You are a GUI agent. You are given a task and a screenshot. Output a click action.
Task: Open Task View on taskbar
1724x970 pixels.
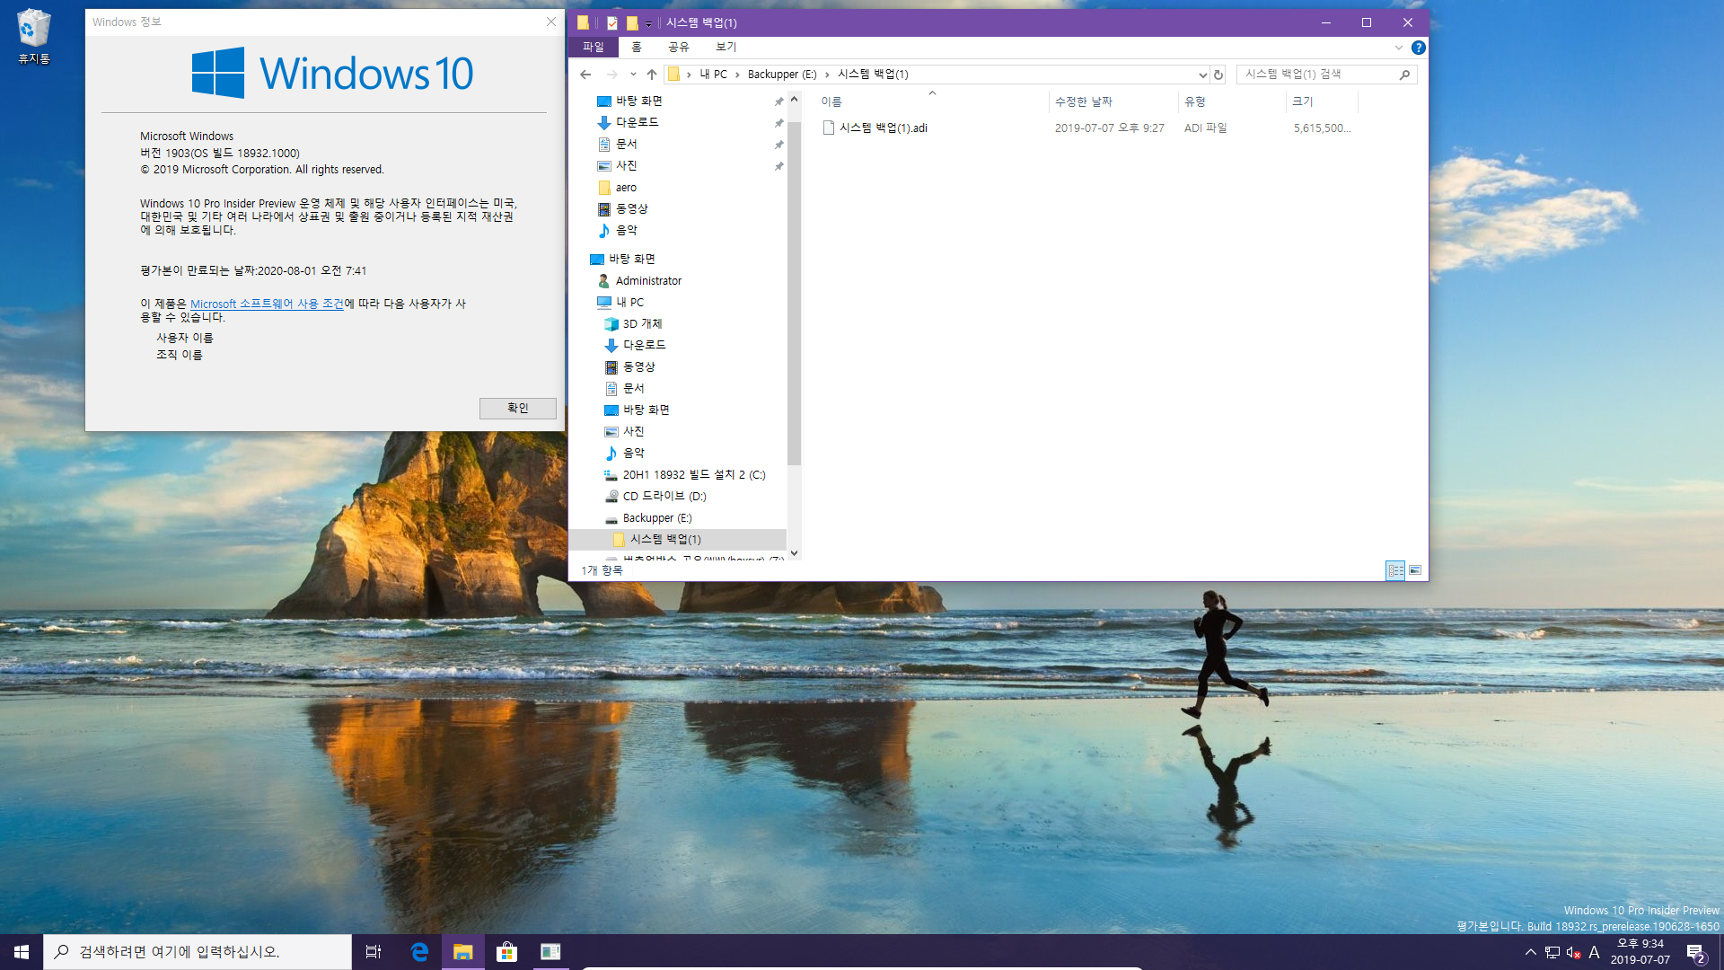(x=374, y=952)
